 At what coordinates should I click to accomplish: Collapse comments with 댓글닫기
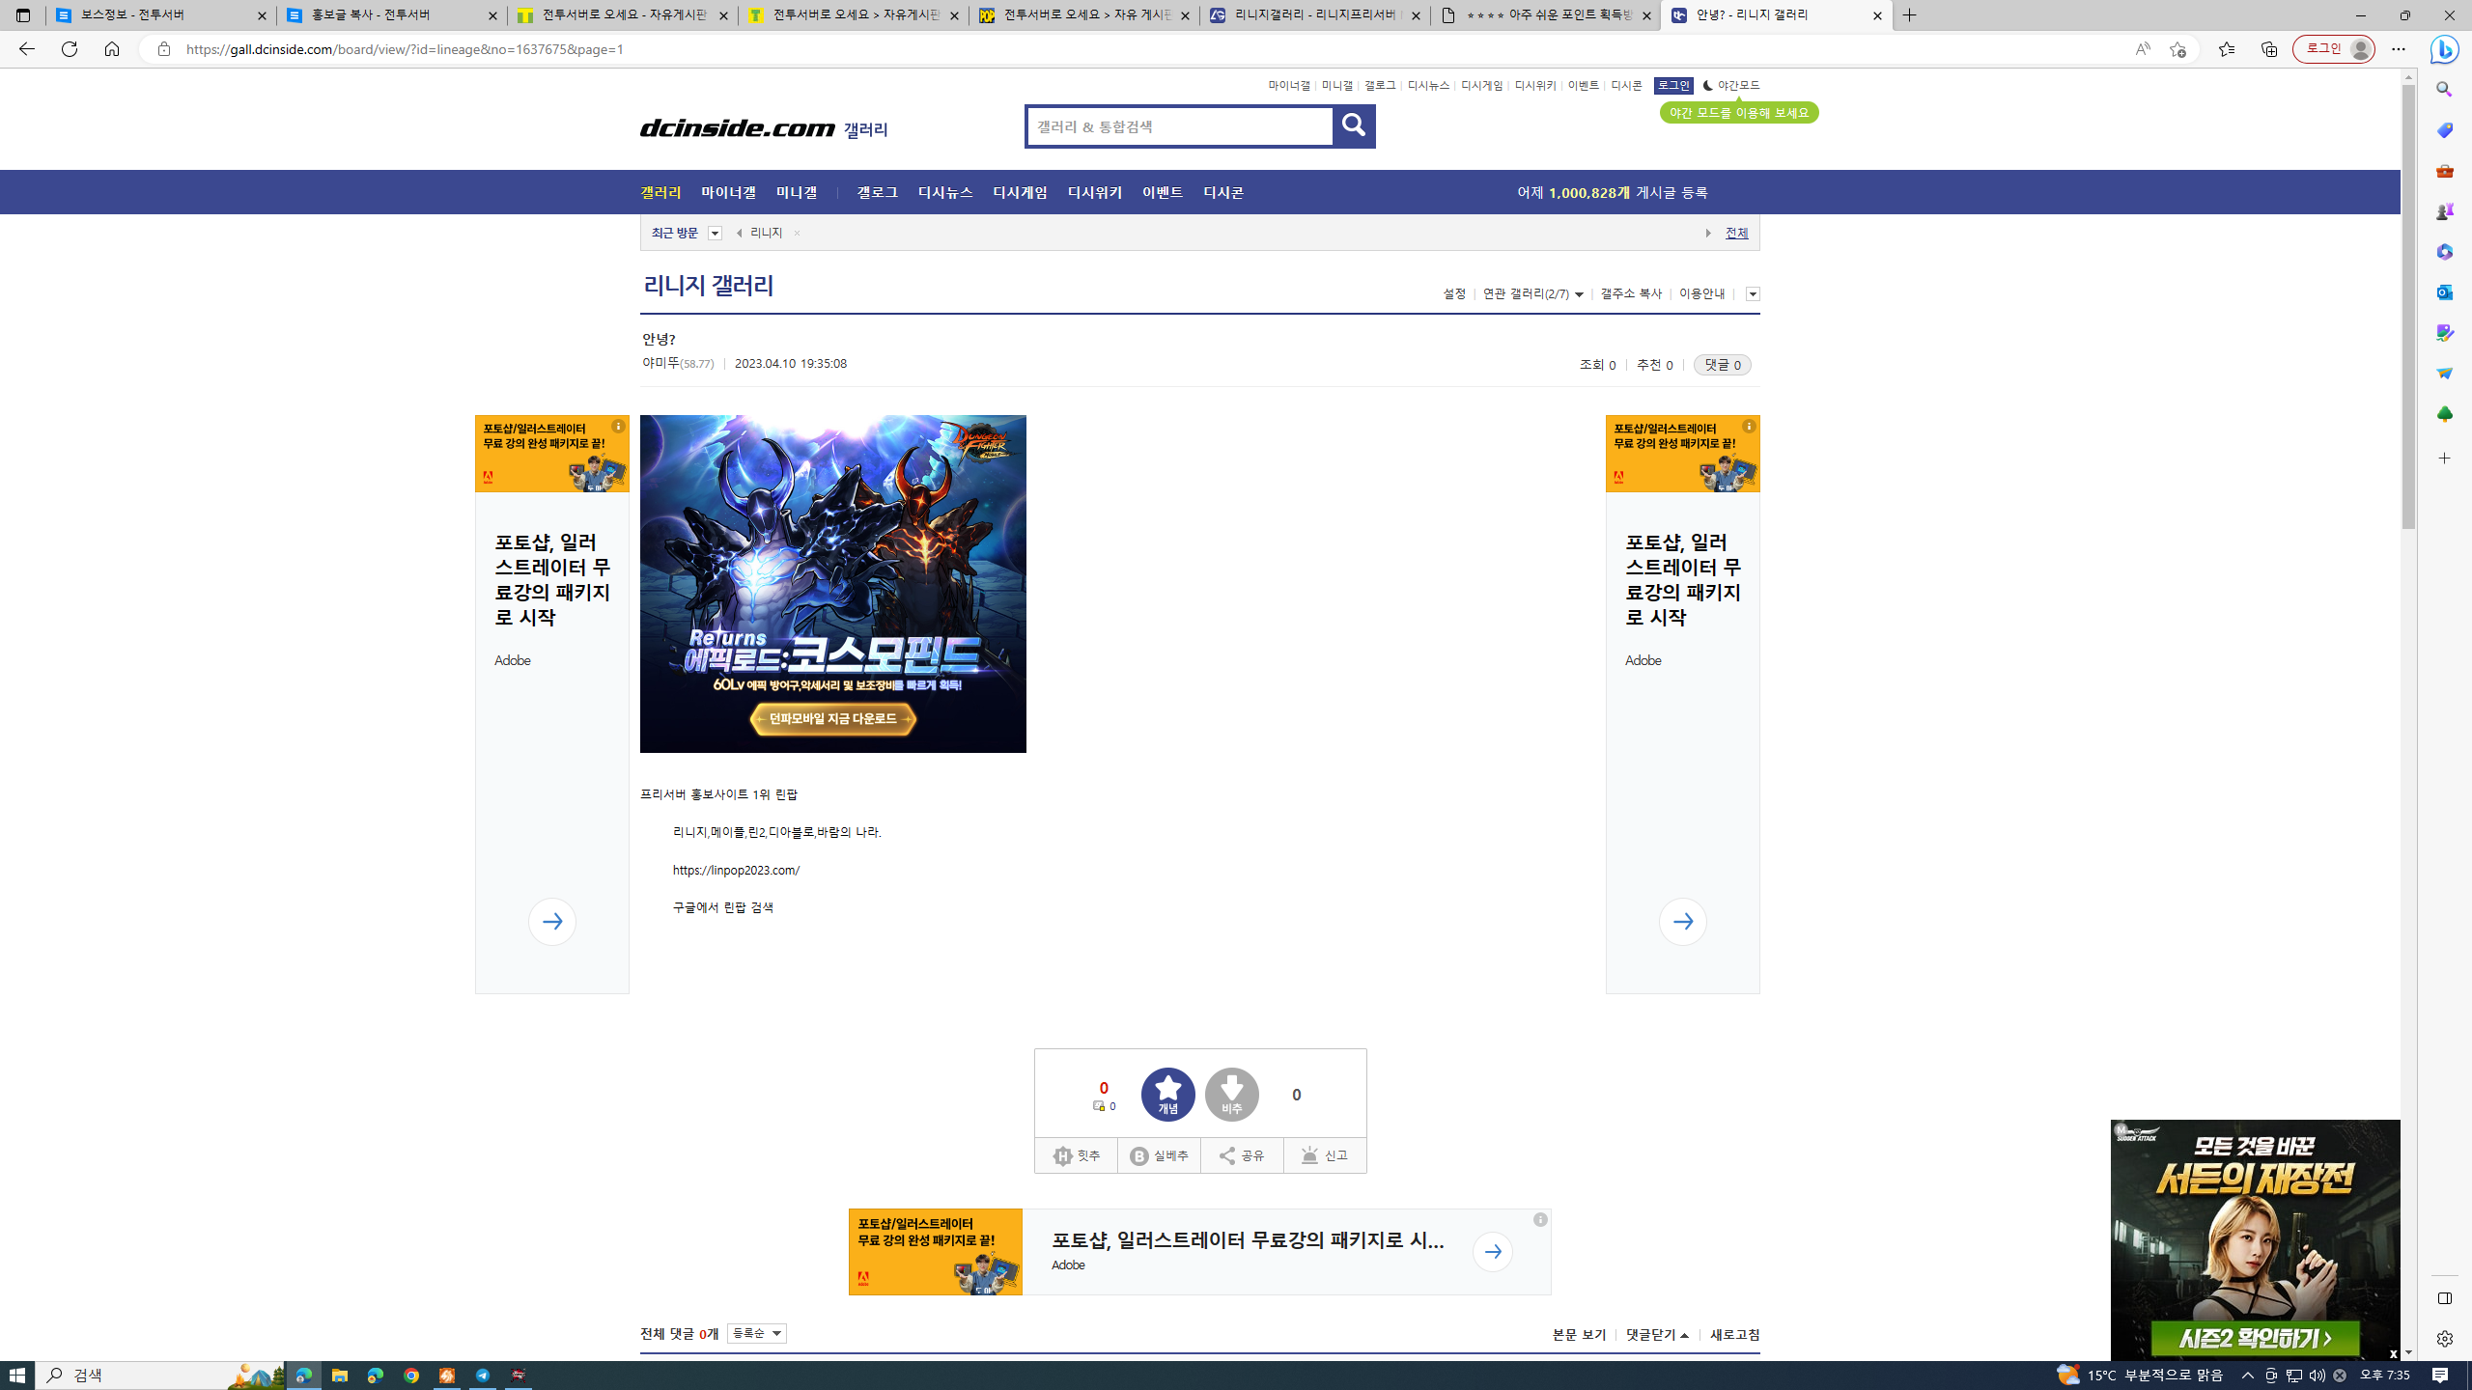(1657, 1335)
